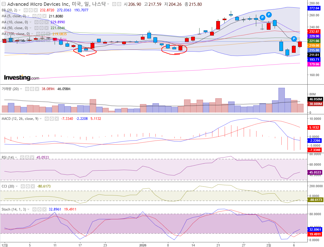Open MA (100, close, 0) settings gear

[x=43, y=34]
